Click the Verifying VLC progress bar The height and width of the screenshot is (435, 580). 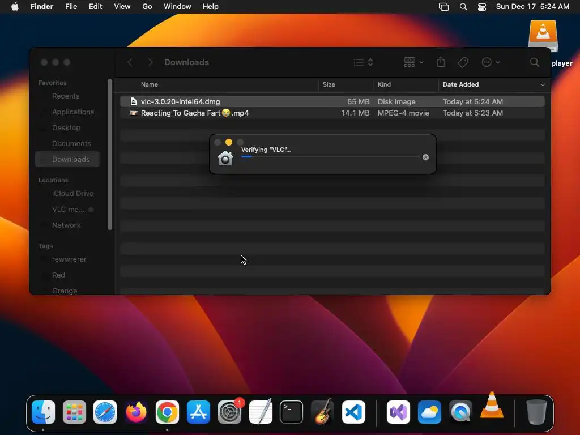pyautogui.click(x=330, y=157)
